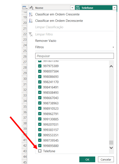Click the Nome column header
The width and height of the screenshot is (119, 164).
point(52,8)
